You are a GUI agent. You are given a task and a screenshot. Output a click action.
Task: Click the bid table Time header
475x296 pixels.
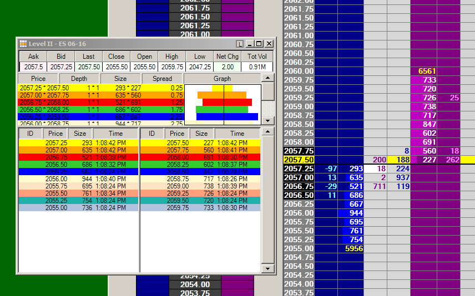click(x=116, y=134)
